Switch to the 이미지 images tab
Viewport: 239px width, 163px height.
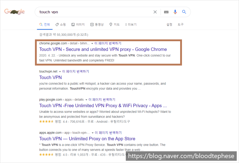[x=78, y=24]
